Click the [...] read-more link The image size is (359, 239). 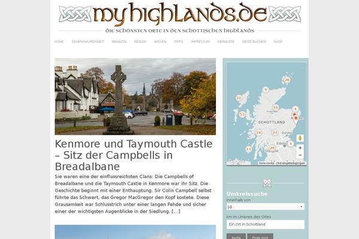(x=176, y=212)
